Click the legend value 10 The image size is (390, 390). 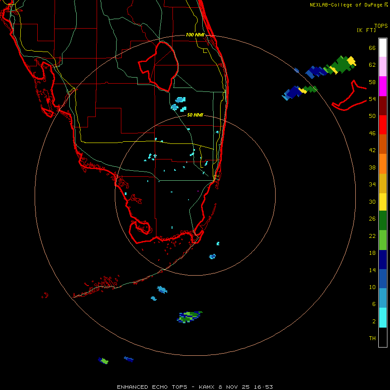372,287
